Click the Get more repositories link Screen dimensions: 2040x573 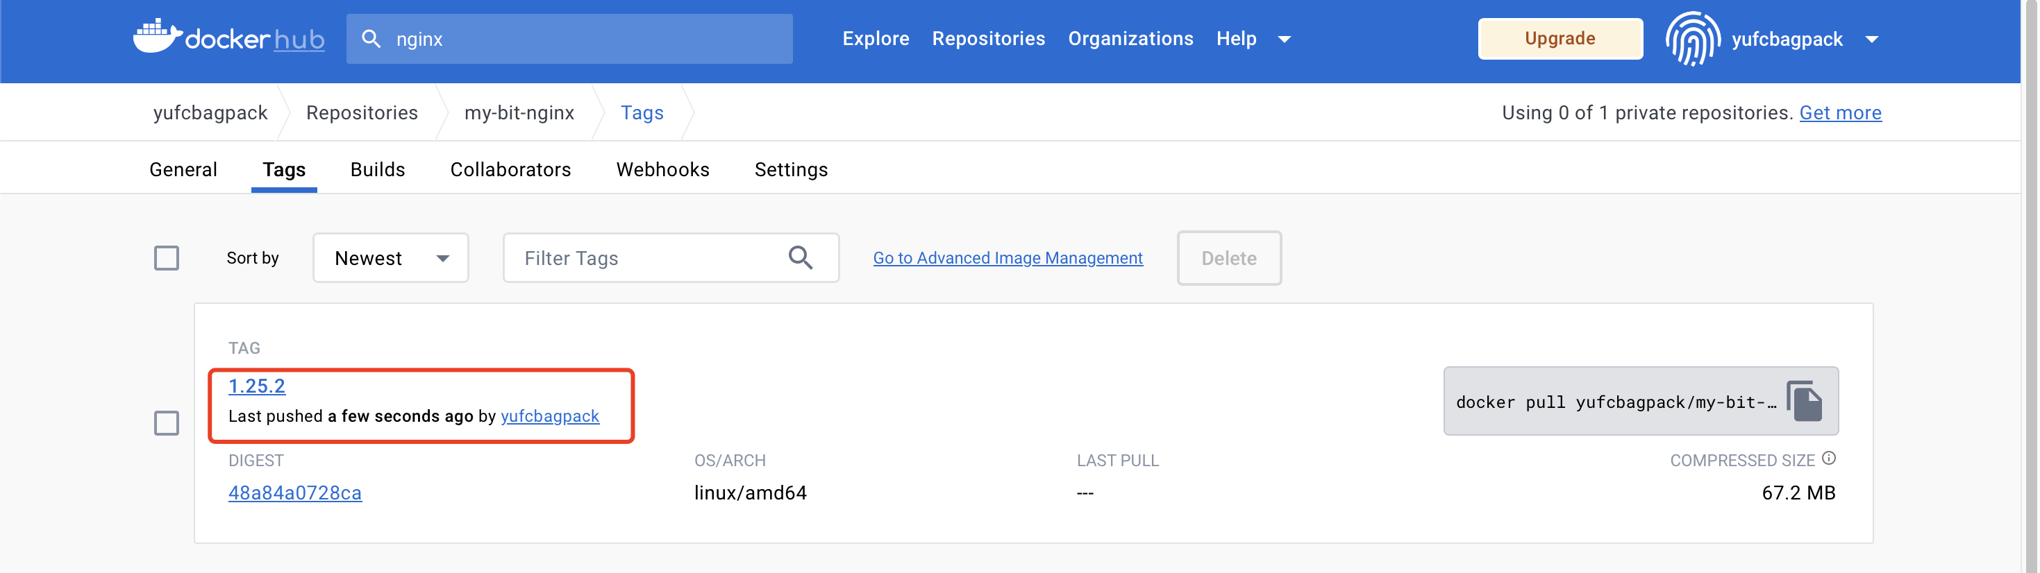tap(1839, 112)
